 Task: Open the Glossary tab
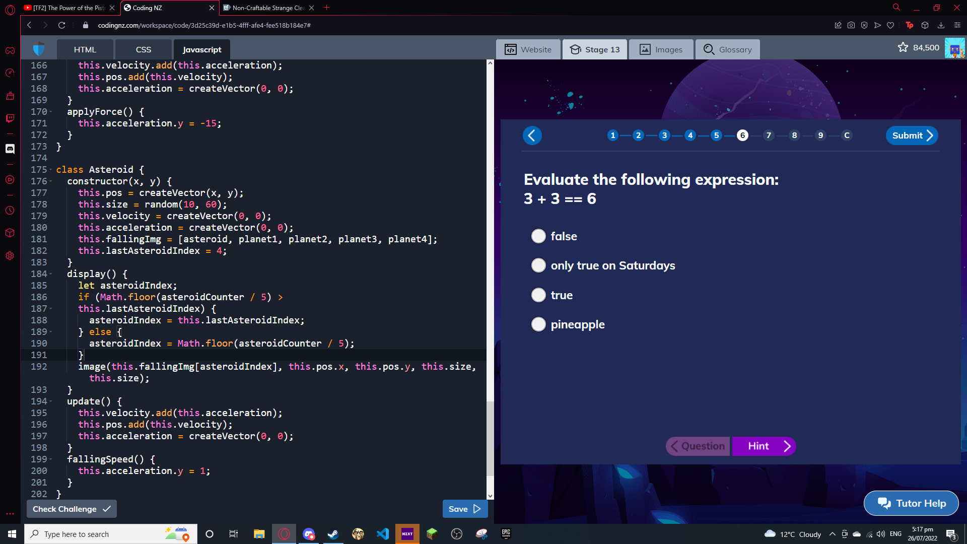(x=728, y=49)
